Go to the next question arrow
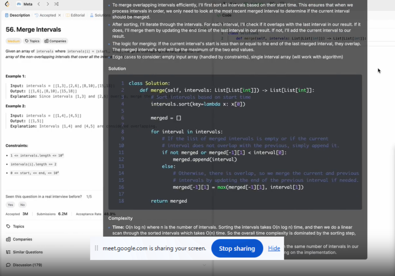The width and height of the screenshot is (395, 276). click(47, 4)
